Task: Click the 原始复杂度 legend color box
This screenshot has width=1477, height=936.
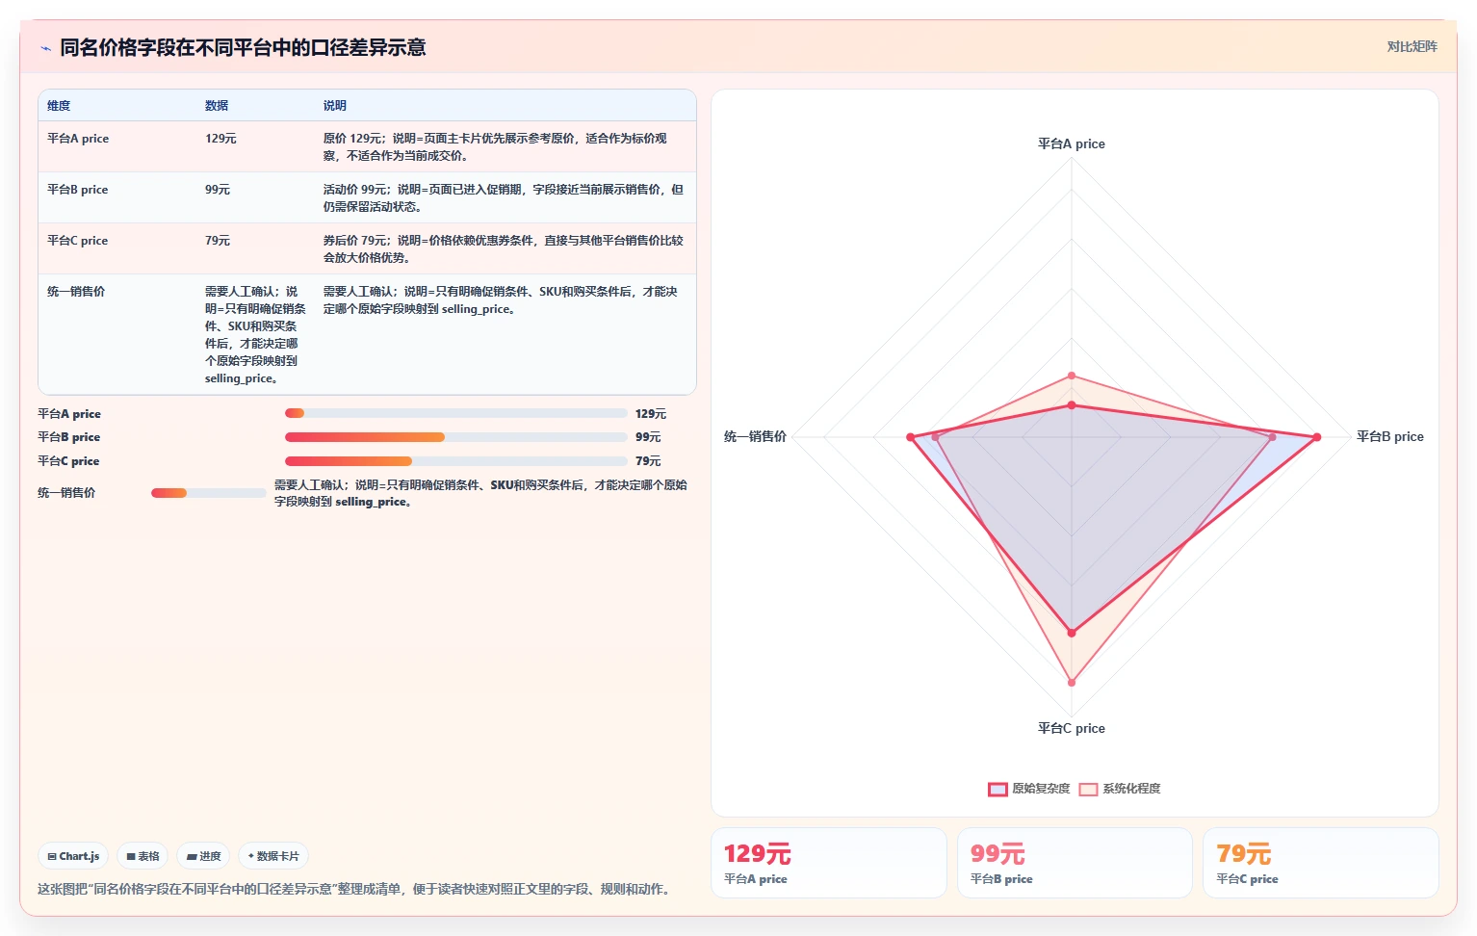Action: click(x=998, y=790)
